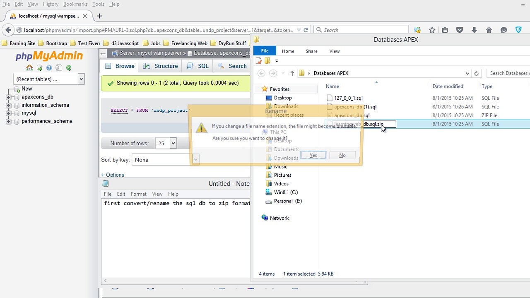The image size is (530, 298).
Task: Click the phpMyAdmin Home icon
Action: (29, 68)
